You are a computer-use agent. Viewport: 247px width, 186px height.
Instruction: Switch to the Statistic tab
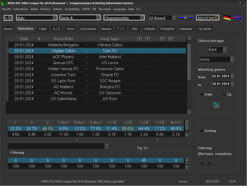click(x=150, y=29)
